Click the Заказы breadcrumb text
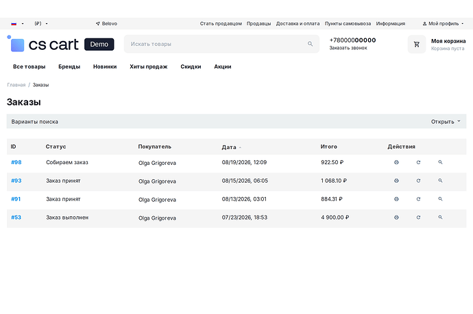Screen dimensions: 473x314 point(40,85)
